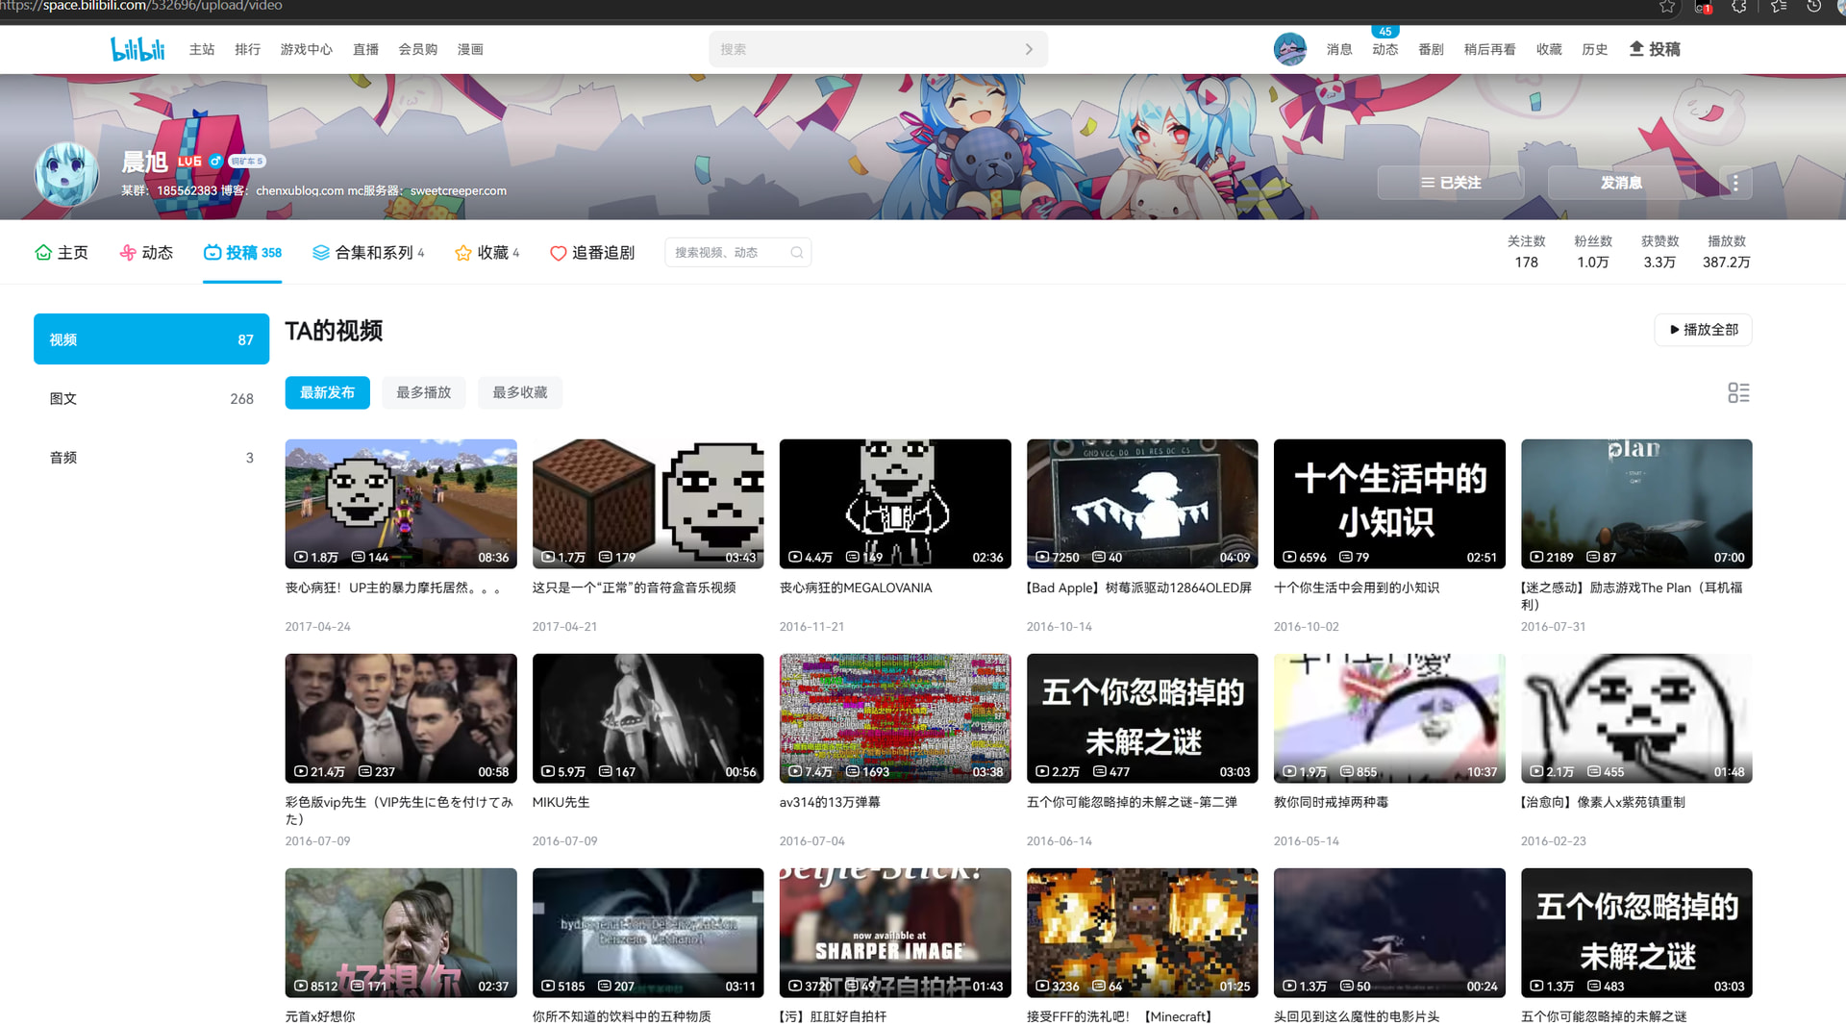Click the profile avatar on banner

66,174
